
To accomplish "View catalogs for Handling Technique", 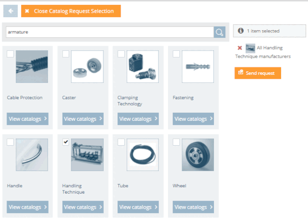I will [x=83, y=207].
